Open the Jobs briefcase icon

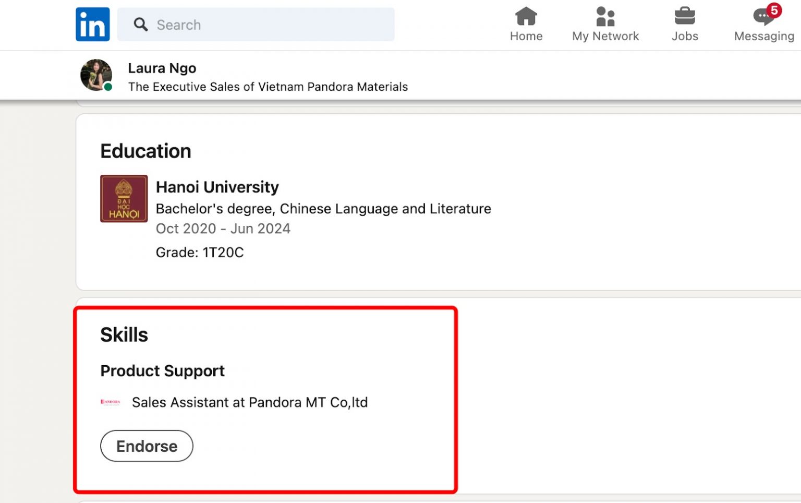[685, 17]
